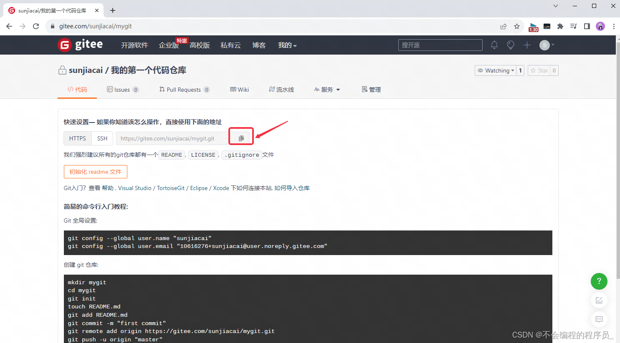The width and height of the screenshot is (620, 343).
Task: Open the green help question-mark button
Action: [x=599, y=281]
